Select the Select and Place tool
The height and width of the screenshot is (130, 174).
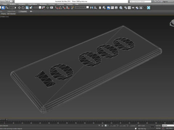31,8
